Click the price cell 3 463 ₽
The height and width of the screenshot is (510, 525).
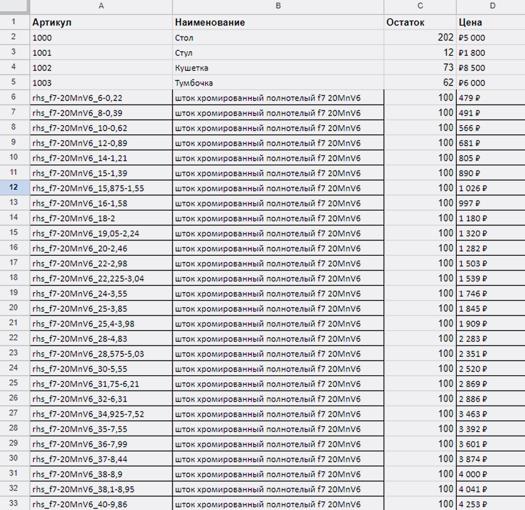(491, 414)
